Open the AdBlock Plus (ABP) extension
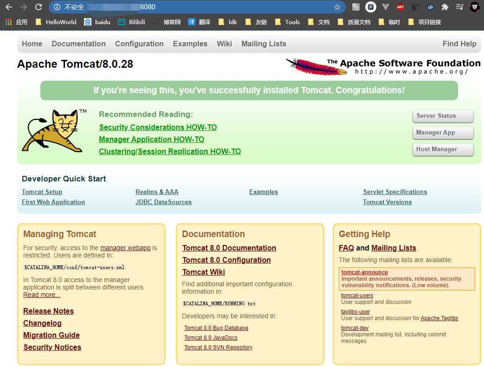Viewport: 484px width, 367px height. (x=400, y=7)
